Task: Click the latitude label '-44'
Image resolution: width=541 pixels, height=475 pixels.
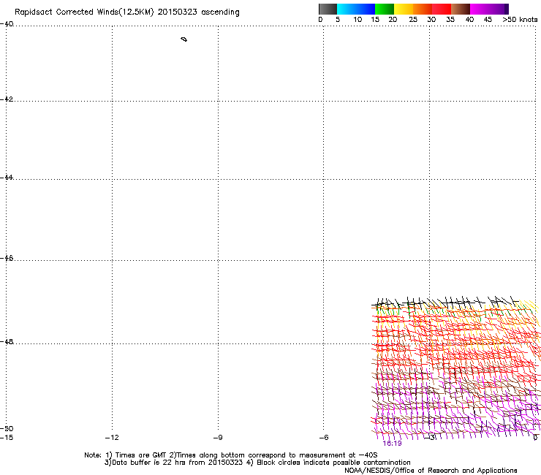Action: (7, 178)
